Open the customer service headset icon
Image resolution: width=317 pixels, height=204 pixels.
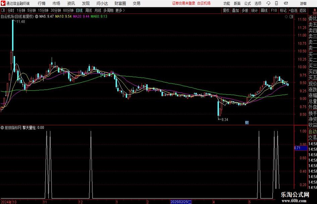(268, 3)
